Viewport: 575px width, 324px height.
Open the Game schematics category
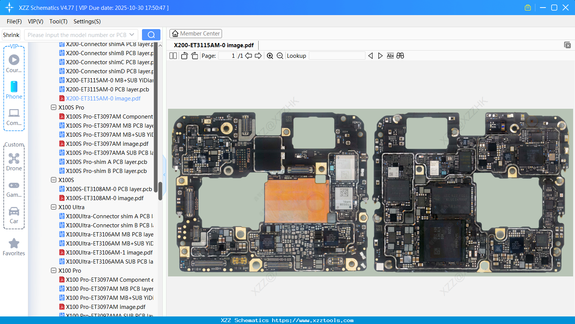(14, 189)
